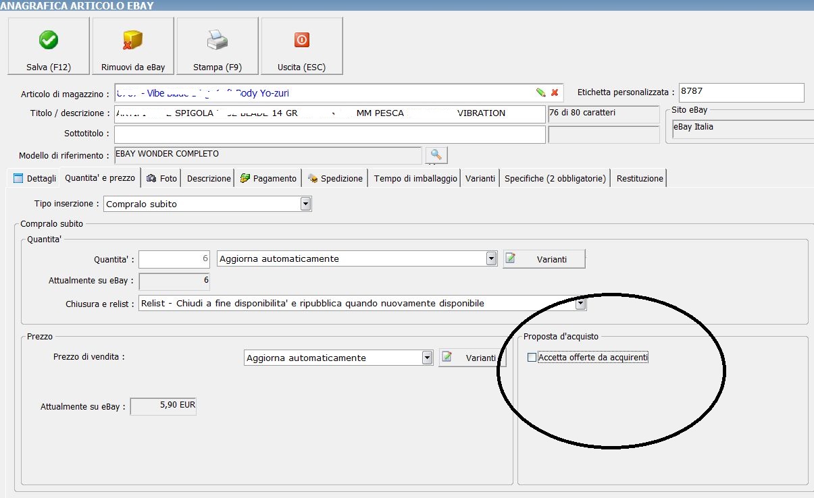Switch to the Dettagli tab
Screen dimensions: 814x498
point(35,178)
